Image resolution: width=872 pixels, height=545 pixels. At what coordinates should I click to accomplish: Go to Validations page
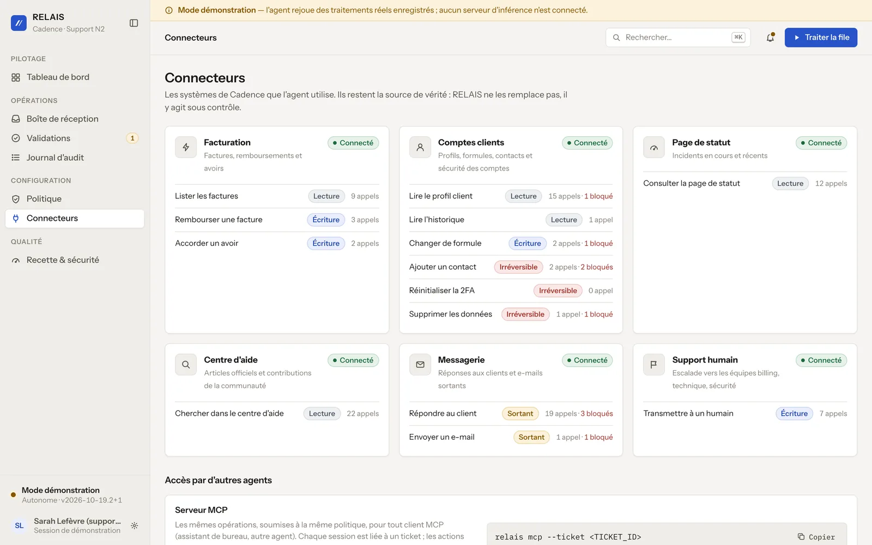point(75,138)
